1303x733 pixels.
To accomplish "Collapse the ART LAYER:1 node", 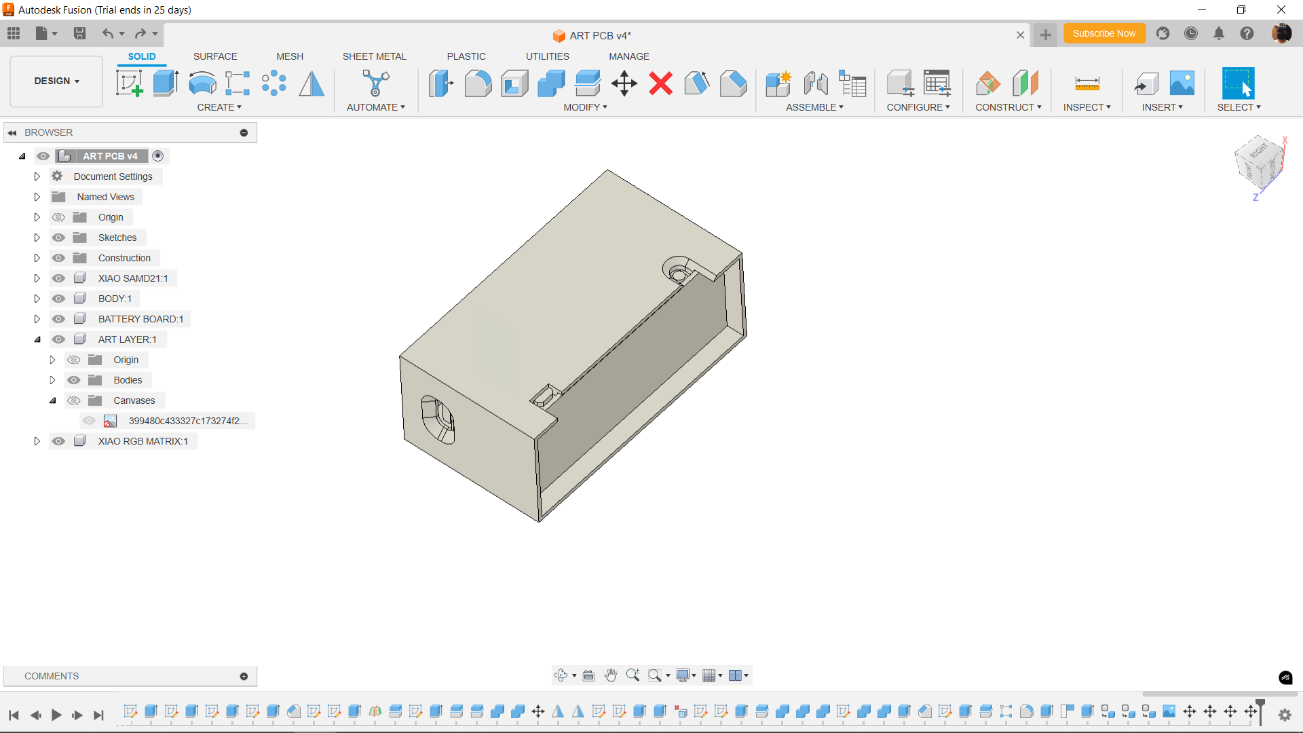I will coord(37,339).
